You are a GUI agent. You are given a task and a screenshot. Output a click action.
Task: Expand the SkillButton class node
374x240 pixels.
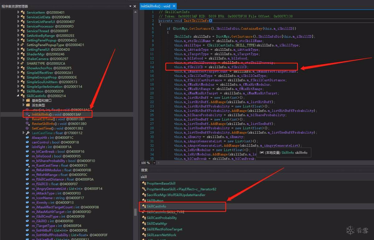point(18,92)
